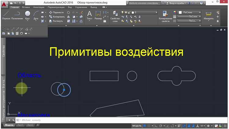This screenshot has height=129, width=229.
Task: Toggle layer on/off lightbulb icon
Action: point(122,13)
